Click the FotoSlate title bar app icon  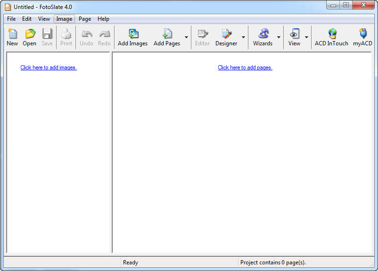(8, 7)
